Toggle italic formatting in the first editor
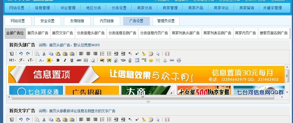The width and height of the screenshot is (293, 123). (x=65, y=60)
